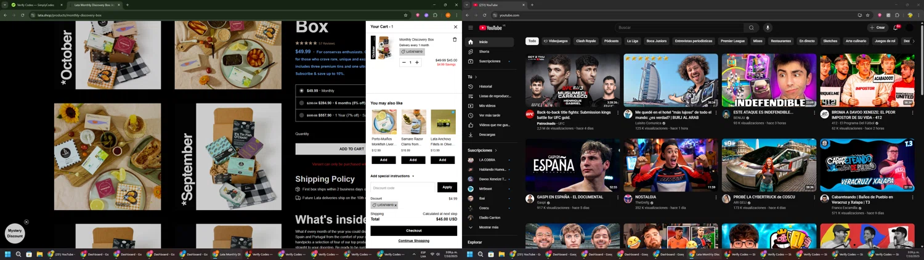The height and width of the screenshot is (260, 924).
Task: Show more filter chips with right arrow
Action: (x=914, y=41)
